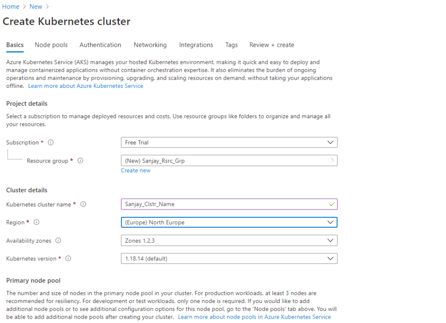The image size is (446, 323).
Task: Open the Subscription dropdown showing Free Trial
Action: [x=229, y=143]
